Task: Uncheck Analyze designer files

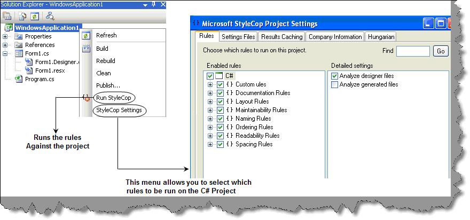Action: [334, 76]
